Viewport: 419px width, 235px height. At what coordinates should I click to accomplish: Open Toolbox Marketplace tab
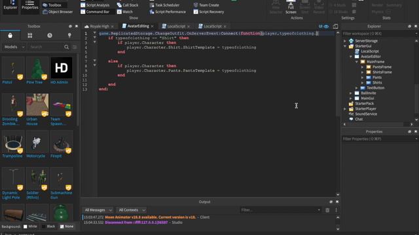[x=10, y=35]
